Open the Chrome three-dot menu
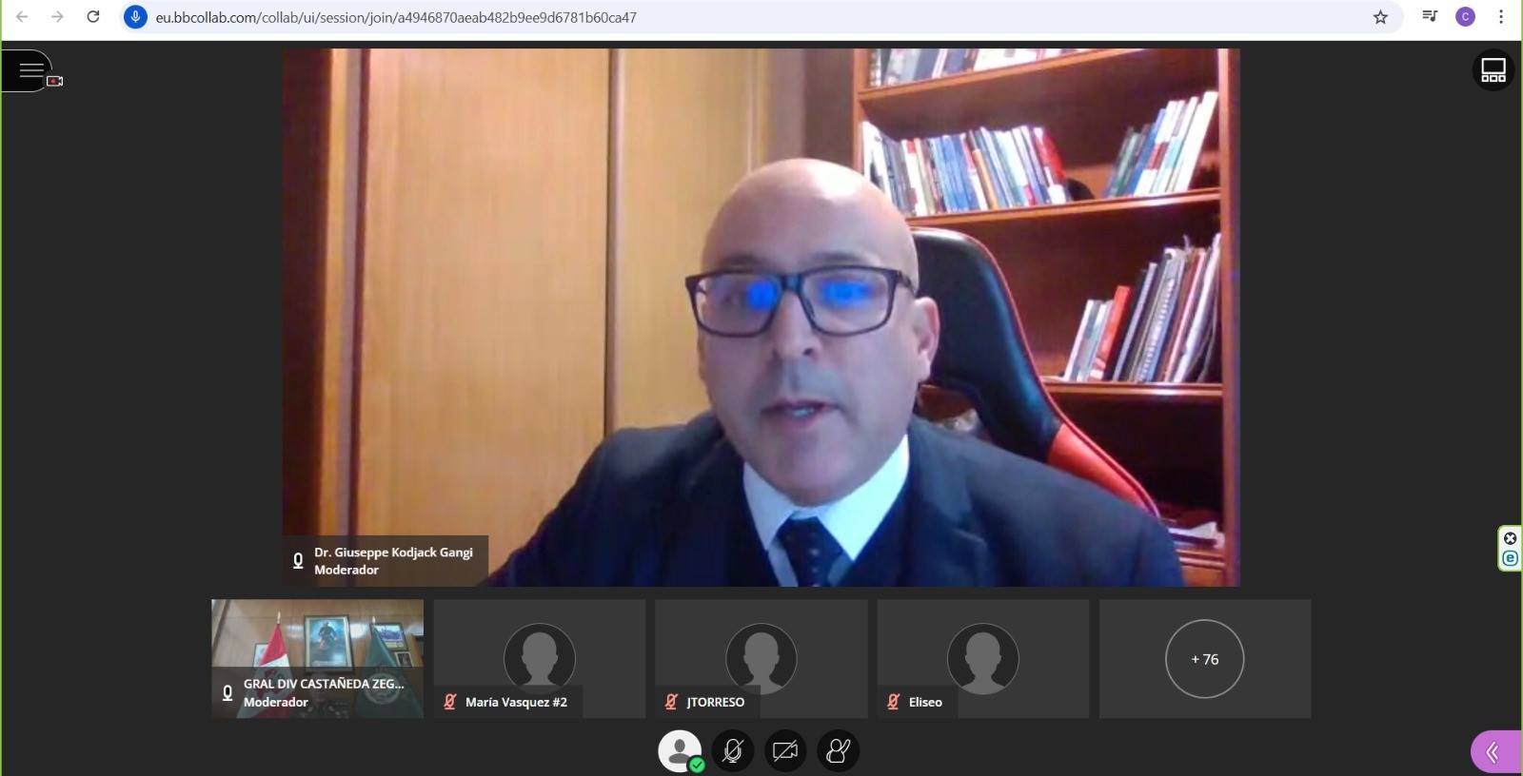Image resolution: width=1523 pixels, height=776 pixels. 1501,17
